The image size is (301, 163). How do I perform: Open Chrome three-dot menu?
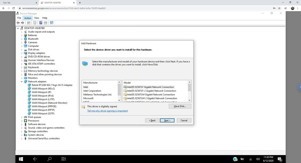coord(298,8)
